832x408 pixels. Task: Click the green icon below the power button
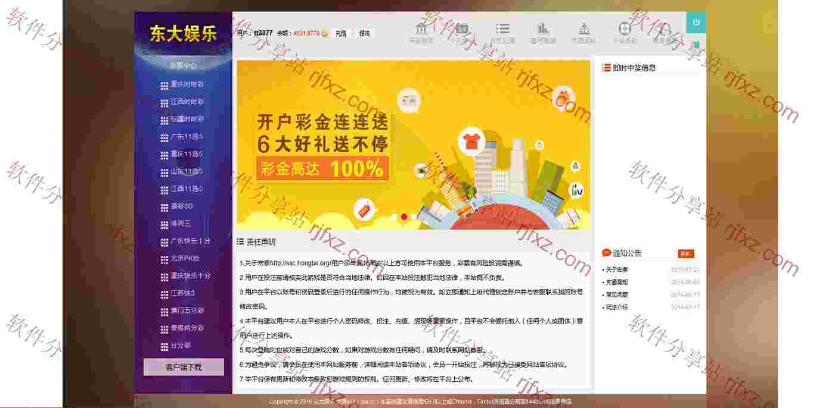pyautogui.click(x=696, y=45)
